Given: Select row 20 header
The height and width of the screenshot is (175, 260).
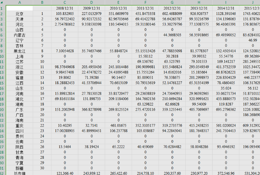Looking at the screenshot, I should pyautogui.click(x=2, y=110).
